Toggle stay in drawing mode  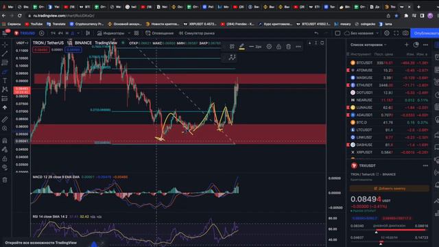click(5, 150)
